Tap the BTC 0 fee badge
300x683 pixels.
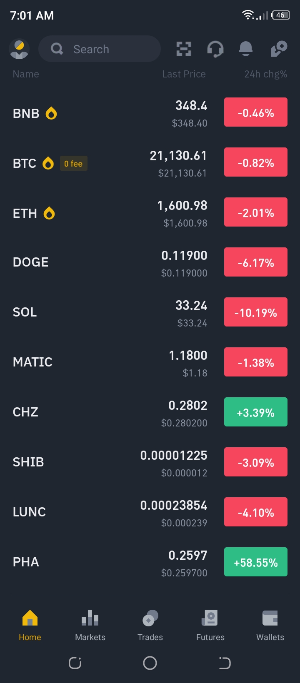[x=73, y=164]
